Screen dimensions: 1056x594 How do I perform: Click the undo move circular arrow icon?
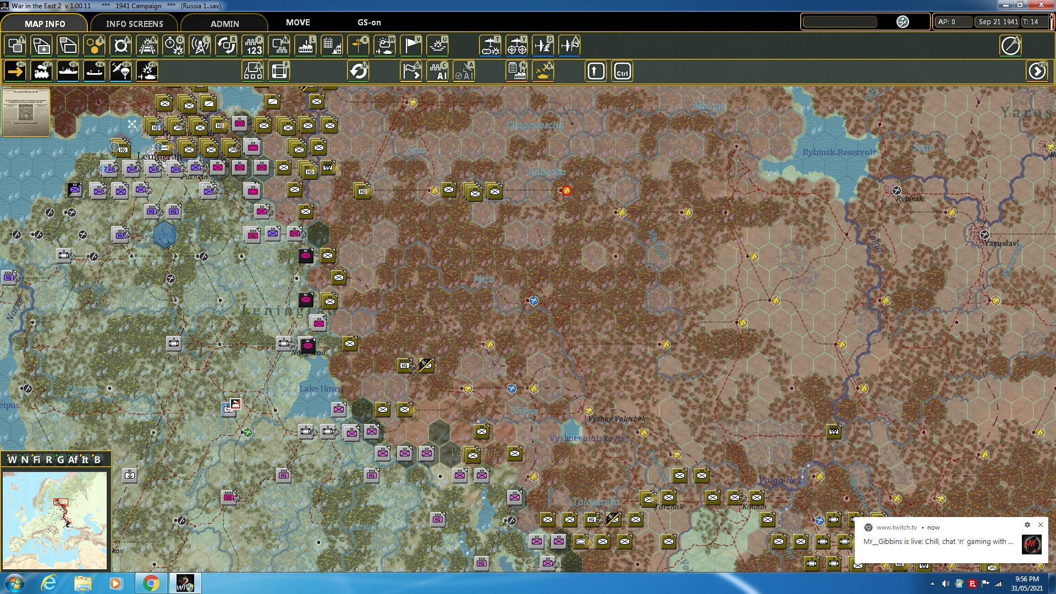[359, 71]
